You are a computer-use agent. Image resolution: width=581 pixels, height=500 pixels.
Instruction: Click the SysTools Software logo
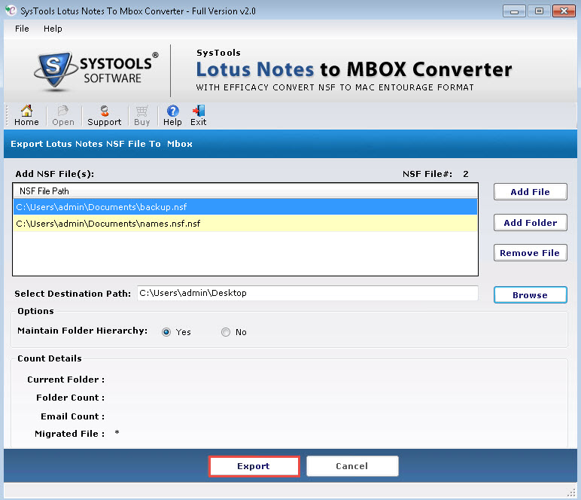tap(96, 71)
